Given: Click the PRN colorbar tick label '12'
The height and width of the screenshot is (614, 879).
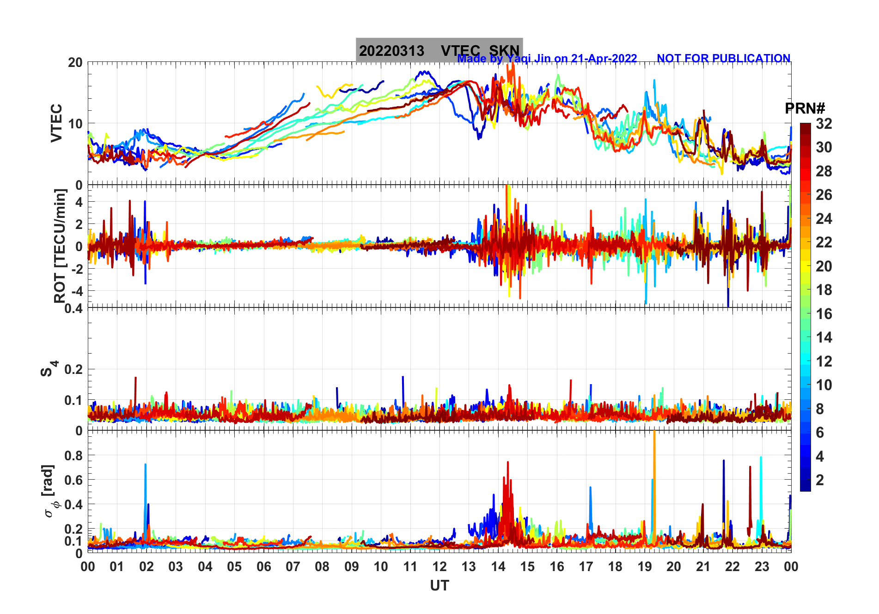Looking at the screenshot, I should pos(824,361).
